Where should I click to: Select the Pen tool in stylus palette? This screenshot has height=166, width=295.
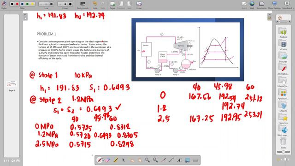[x=100, y=160]
